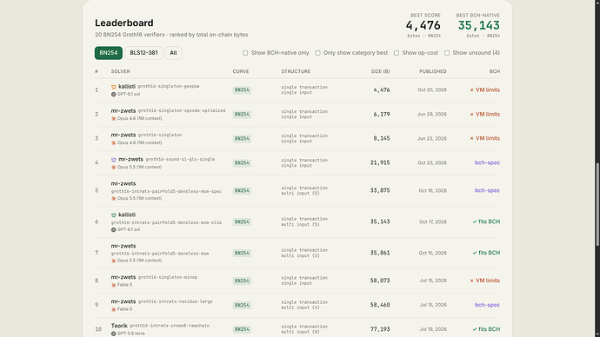The width and height of the screenshot is (600, 337).
Task: Tick Only show category best checkbox
Action: pyautogui.click(x=317, y=53)
